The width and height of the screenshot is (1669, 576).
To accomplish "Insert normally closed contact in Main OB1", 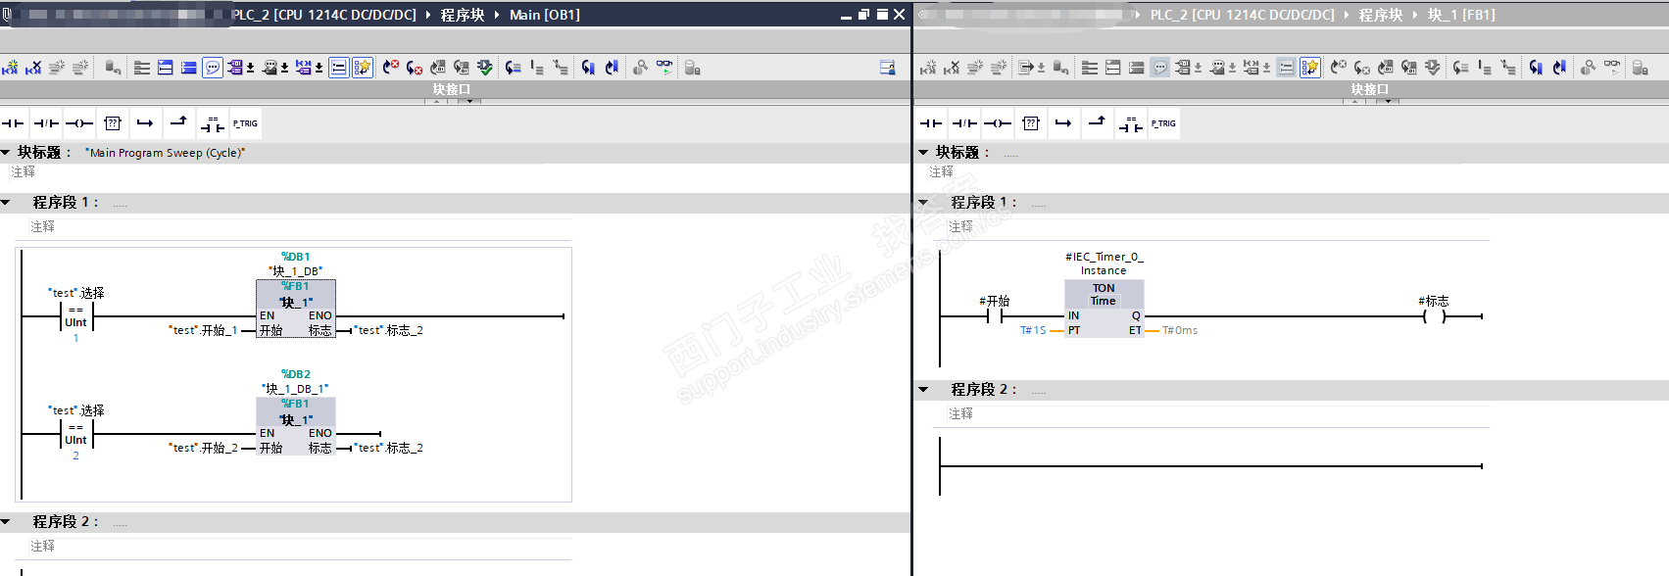I will tap(46, 123).
